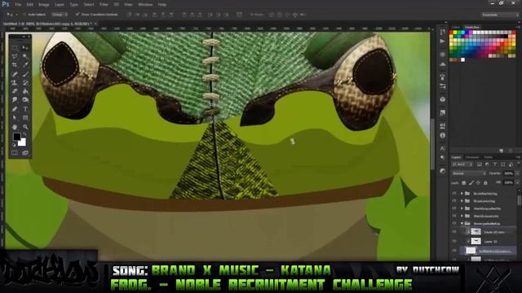Hide the fourth layer group via eye icon
The image size is (522, 293).
(x=454, y=216)
